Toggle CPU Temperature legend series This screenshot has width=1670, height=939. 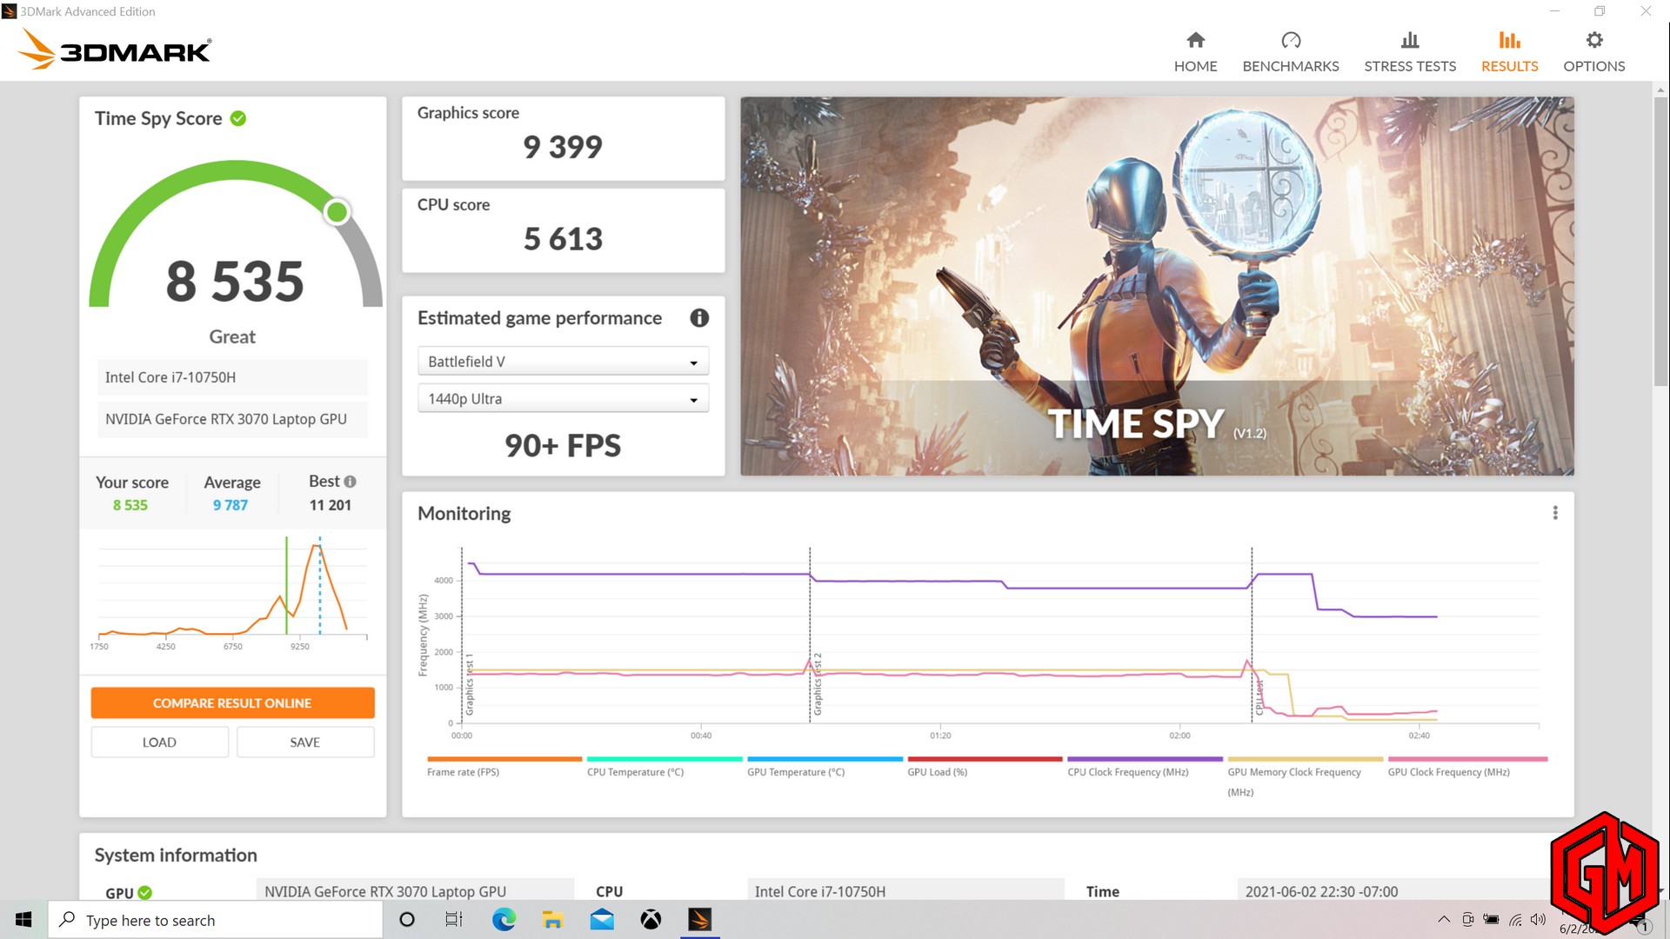click(x=664, y=767)
